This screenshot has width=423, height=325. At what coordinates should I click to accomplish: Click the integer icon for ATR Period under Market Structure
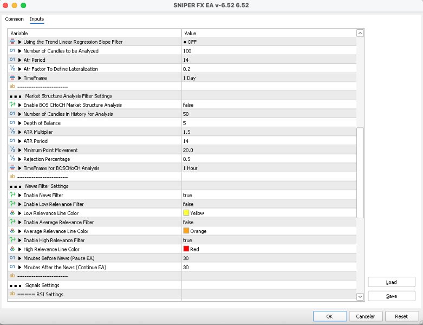[x=12, y=141]
